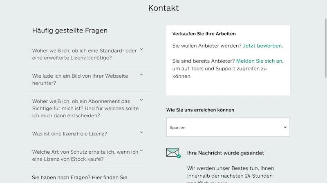Image resolution: width=327 pixels, height=183 pixels.
Task: Click the Häufig gestellte Fragen heading
Action: 70,30
